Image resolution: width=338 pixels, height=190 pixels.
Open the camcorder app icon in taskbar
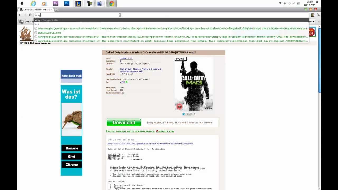point(89,3)
